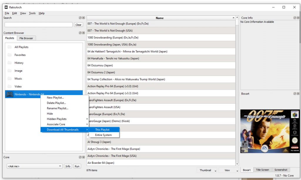Clear the search field with Clear button
This screenshot has height=180, width=301.
78,25
